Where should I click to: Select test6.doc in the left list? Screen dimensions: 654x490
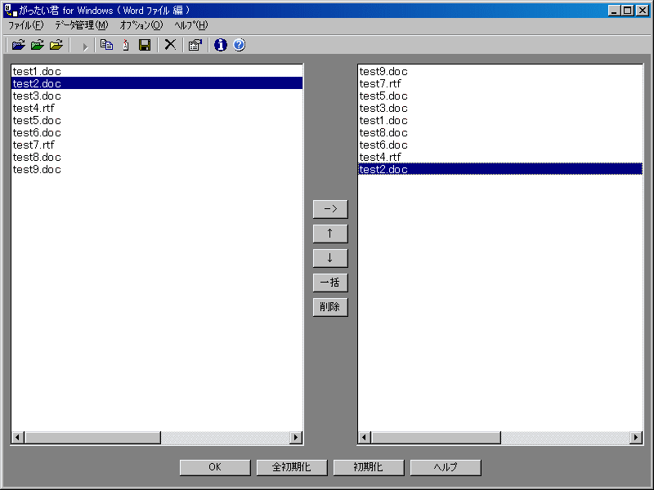click(x=157, y=132)
